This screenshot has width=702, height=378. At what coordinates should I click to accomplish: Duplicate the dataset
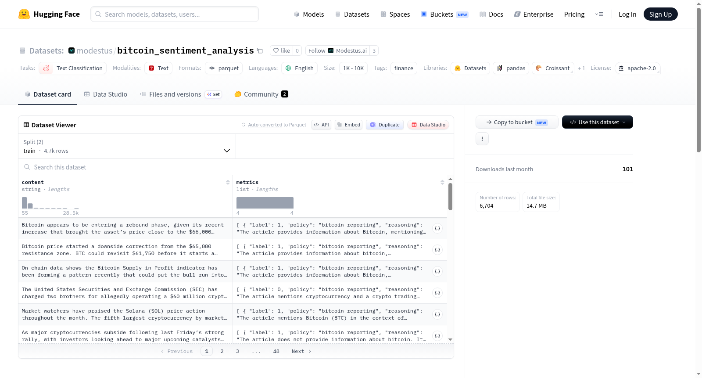click(385, 125)
